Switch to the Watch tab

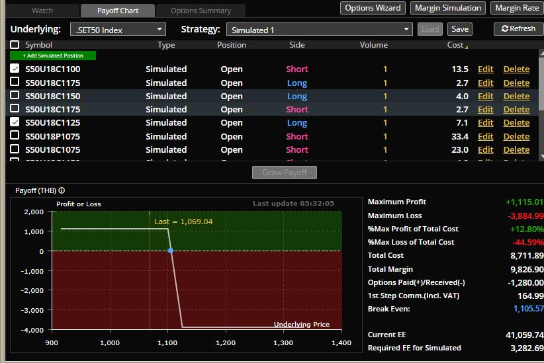coord(42,11)
